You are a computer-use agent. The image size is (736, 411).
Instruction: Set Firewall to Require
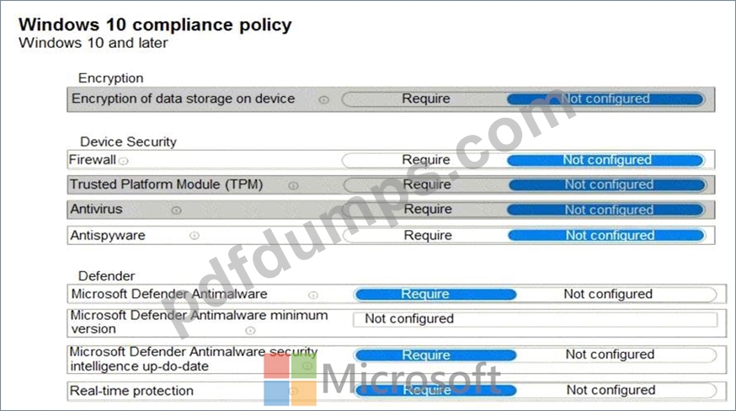click(x=424, y=160)
